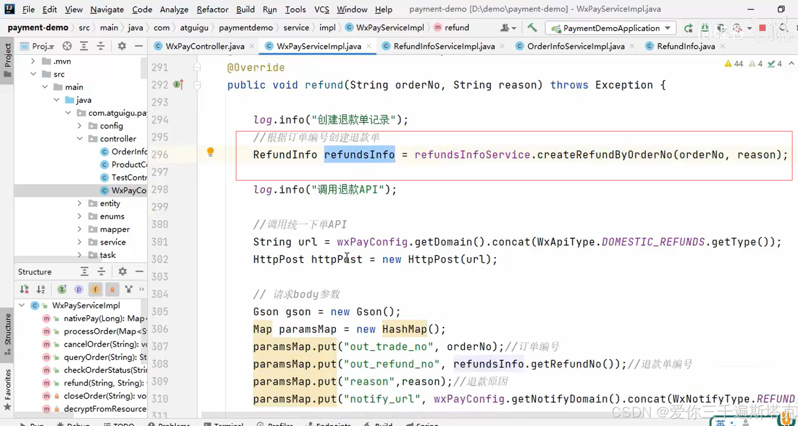Toggle Show Properties button in Structure toolbar
Viewport: 798px width, 426px height.
(79, 289)
